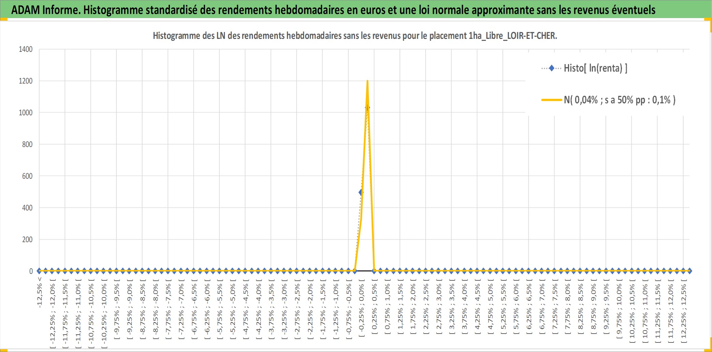Click the y-axis label 1400

coord(26,49)
